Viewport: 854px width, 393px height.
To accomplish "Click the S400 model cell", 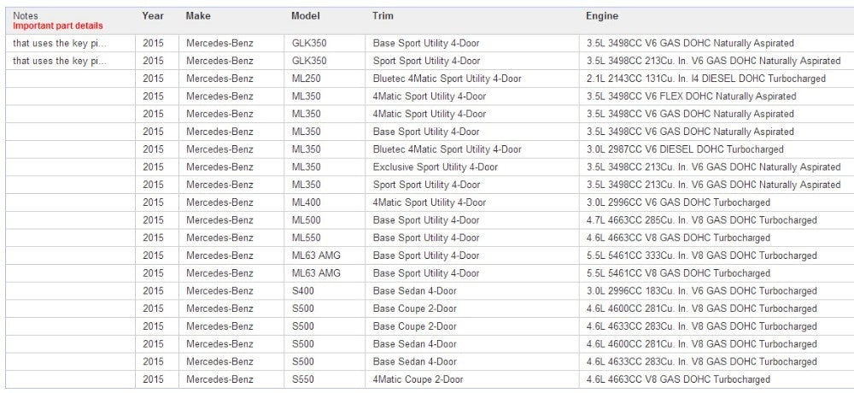I will 303,291.
